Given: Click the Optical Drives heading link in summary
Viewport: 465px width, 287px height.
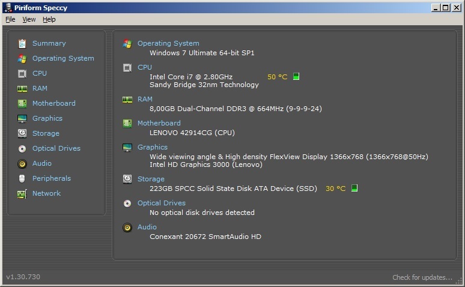Looking at the screenshot, I should [162, 203].
